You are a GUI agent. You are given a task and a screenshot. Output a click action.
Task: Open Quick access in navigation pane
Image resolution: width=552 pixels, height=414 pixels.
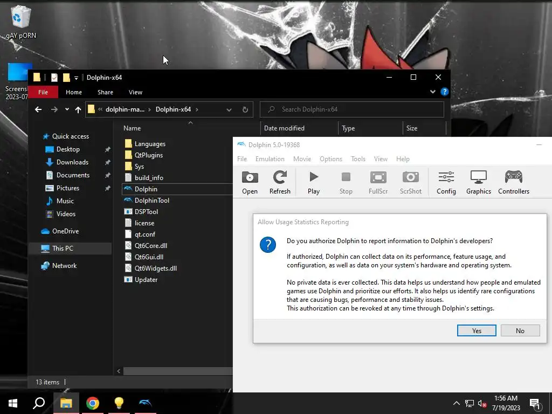pos(65,136)
